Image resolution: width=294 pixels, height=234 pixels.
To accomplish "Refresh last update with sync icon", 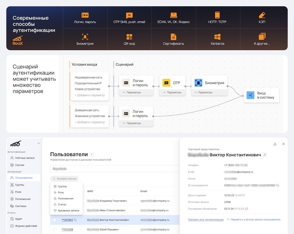I will [247, 209].
